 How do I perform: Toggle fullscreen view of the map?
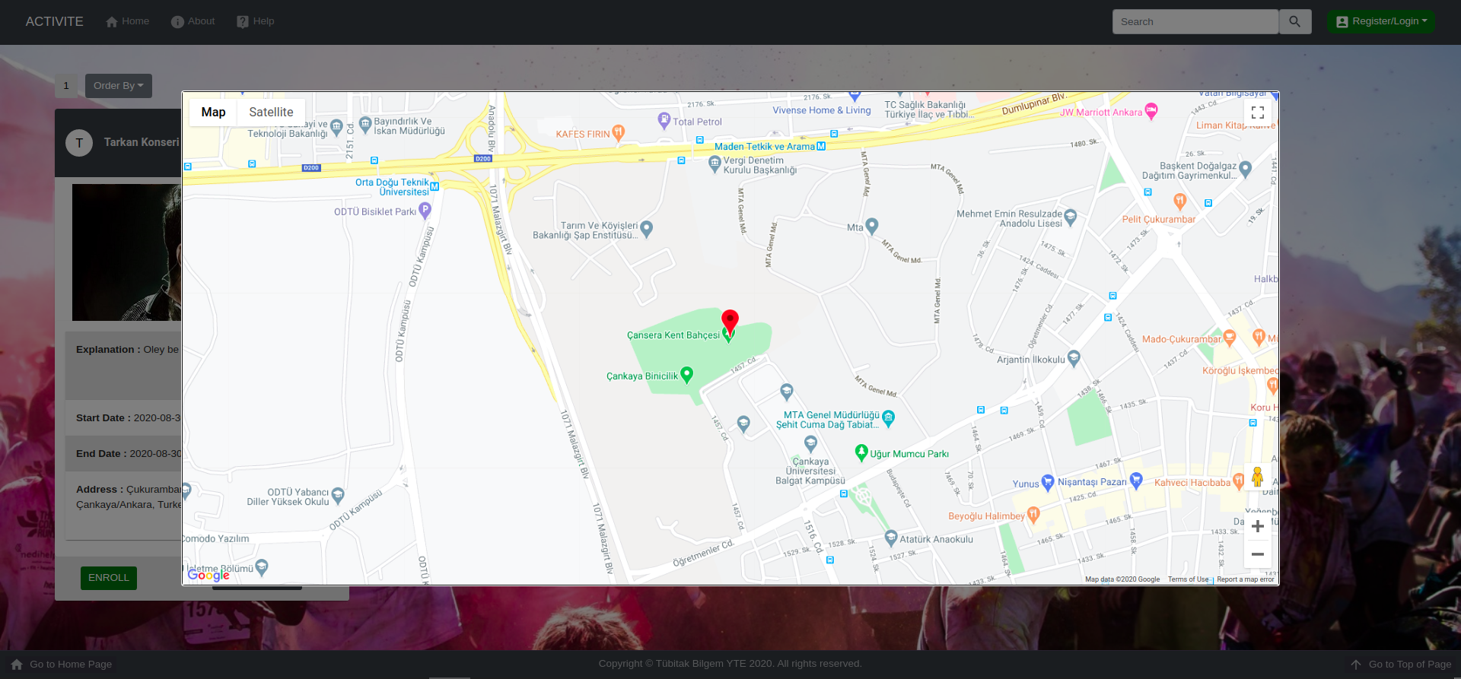point(1257,113)
